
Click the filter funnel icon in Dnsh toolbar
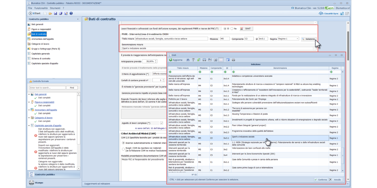coord(194,60)
